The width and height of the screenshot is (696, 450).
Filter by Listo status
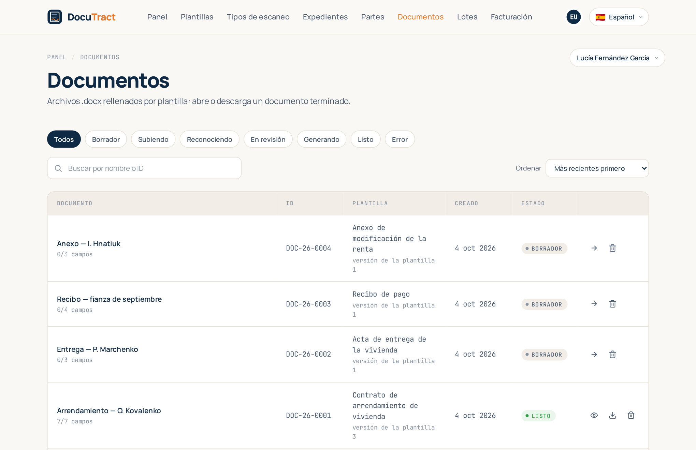(x=365, y=139)
